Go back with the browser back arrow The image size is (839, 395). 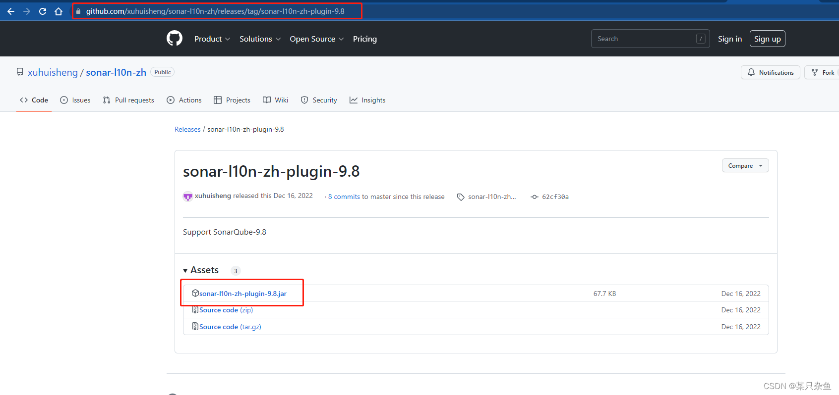[x=11, y=11]
